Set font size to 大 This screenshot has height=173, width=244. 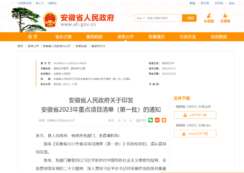[x=119, y=120]
